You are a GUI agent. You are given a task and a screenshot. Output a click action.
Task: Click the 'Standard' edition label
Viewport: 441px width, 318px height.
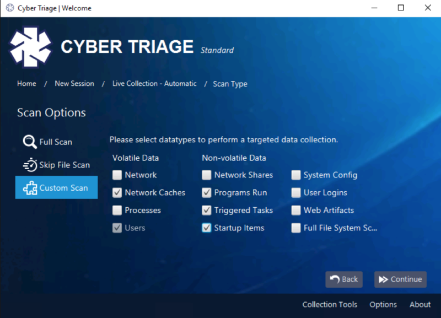217,50
